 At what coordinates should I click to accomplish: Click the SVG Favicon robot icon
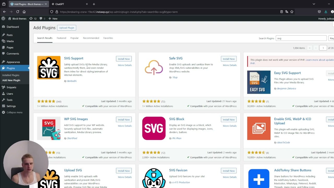point(154,178)
